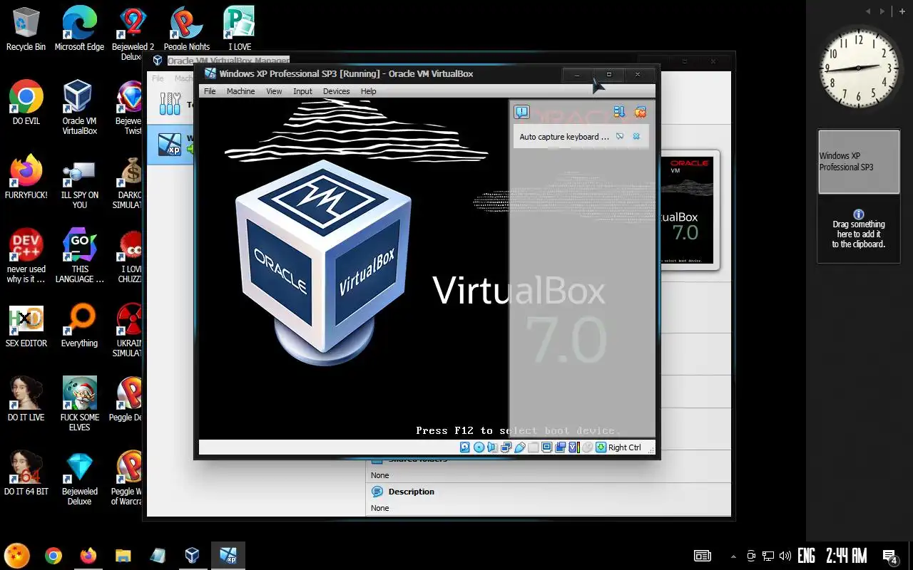Click the Tools icon in VirtualBox Manager

pyautogui.click(x=170, y=104)
